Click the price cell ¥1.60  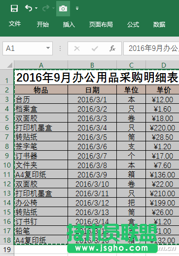click(162, 109)
